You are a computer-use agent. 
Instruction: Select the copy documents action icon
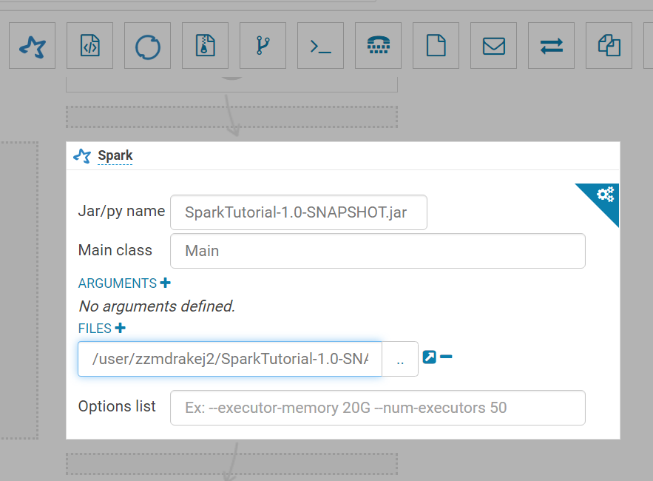click(609, 45)
